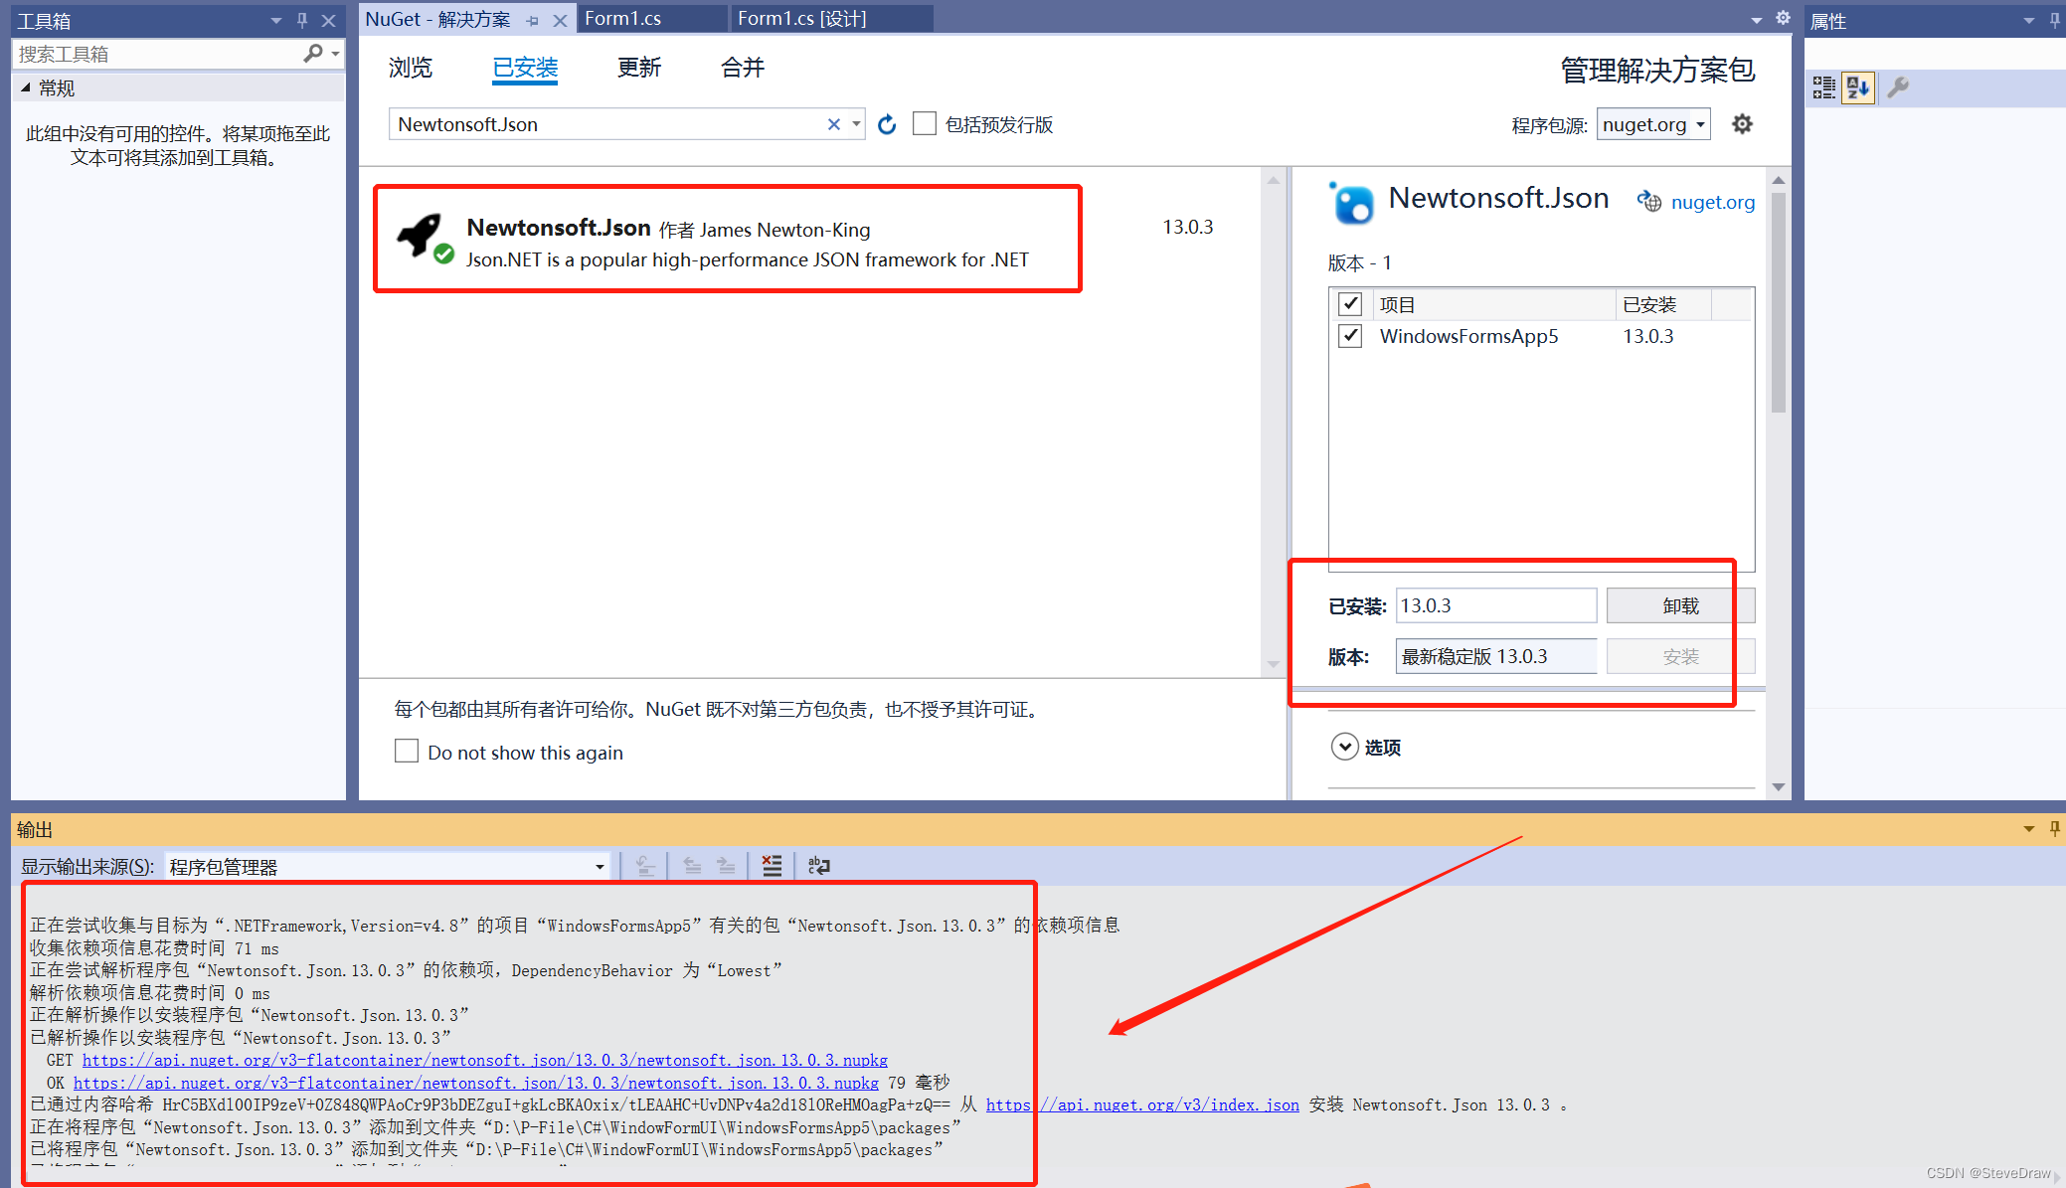Expand the 选项 options section

[1344, 747]
